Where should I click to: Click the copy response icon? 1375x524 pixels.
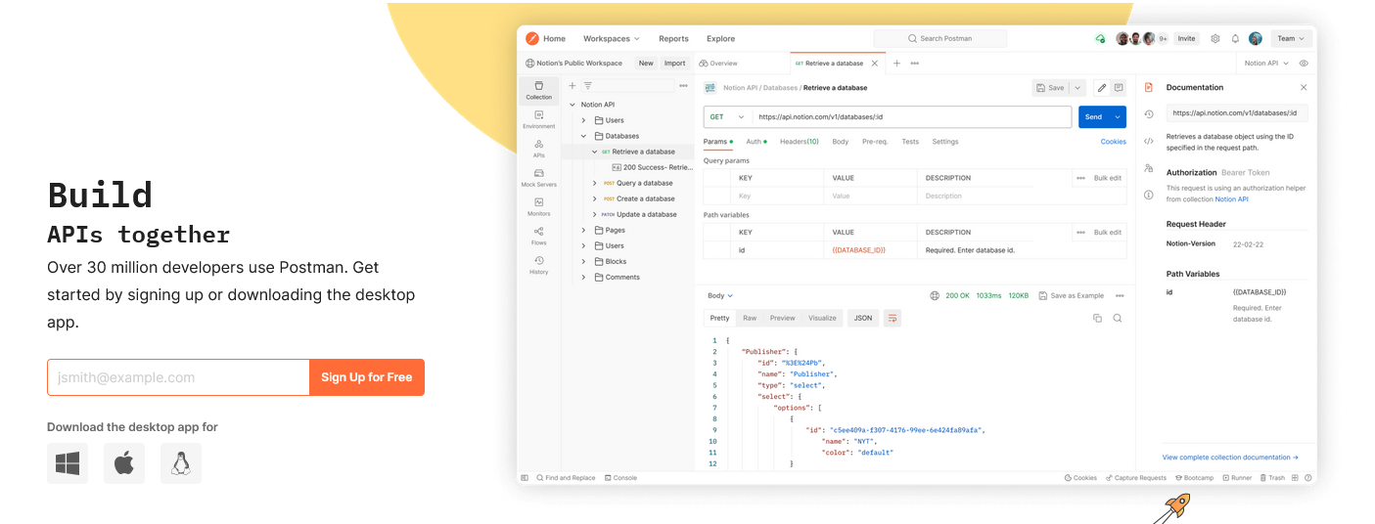1097,318
